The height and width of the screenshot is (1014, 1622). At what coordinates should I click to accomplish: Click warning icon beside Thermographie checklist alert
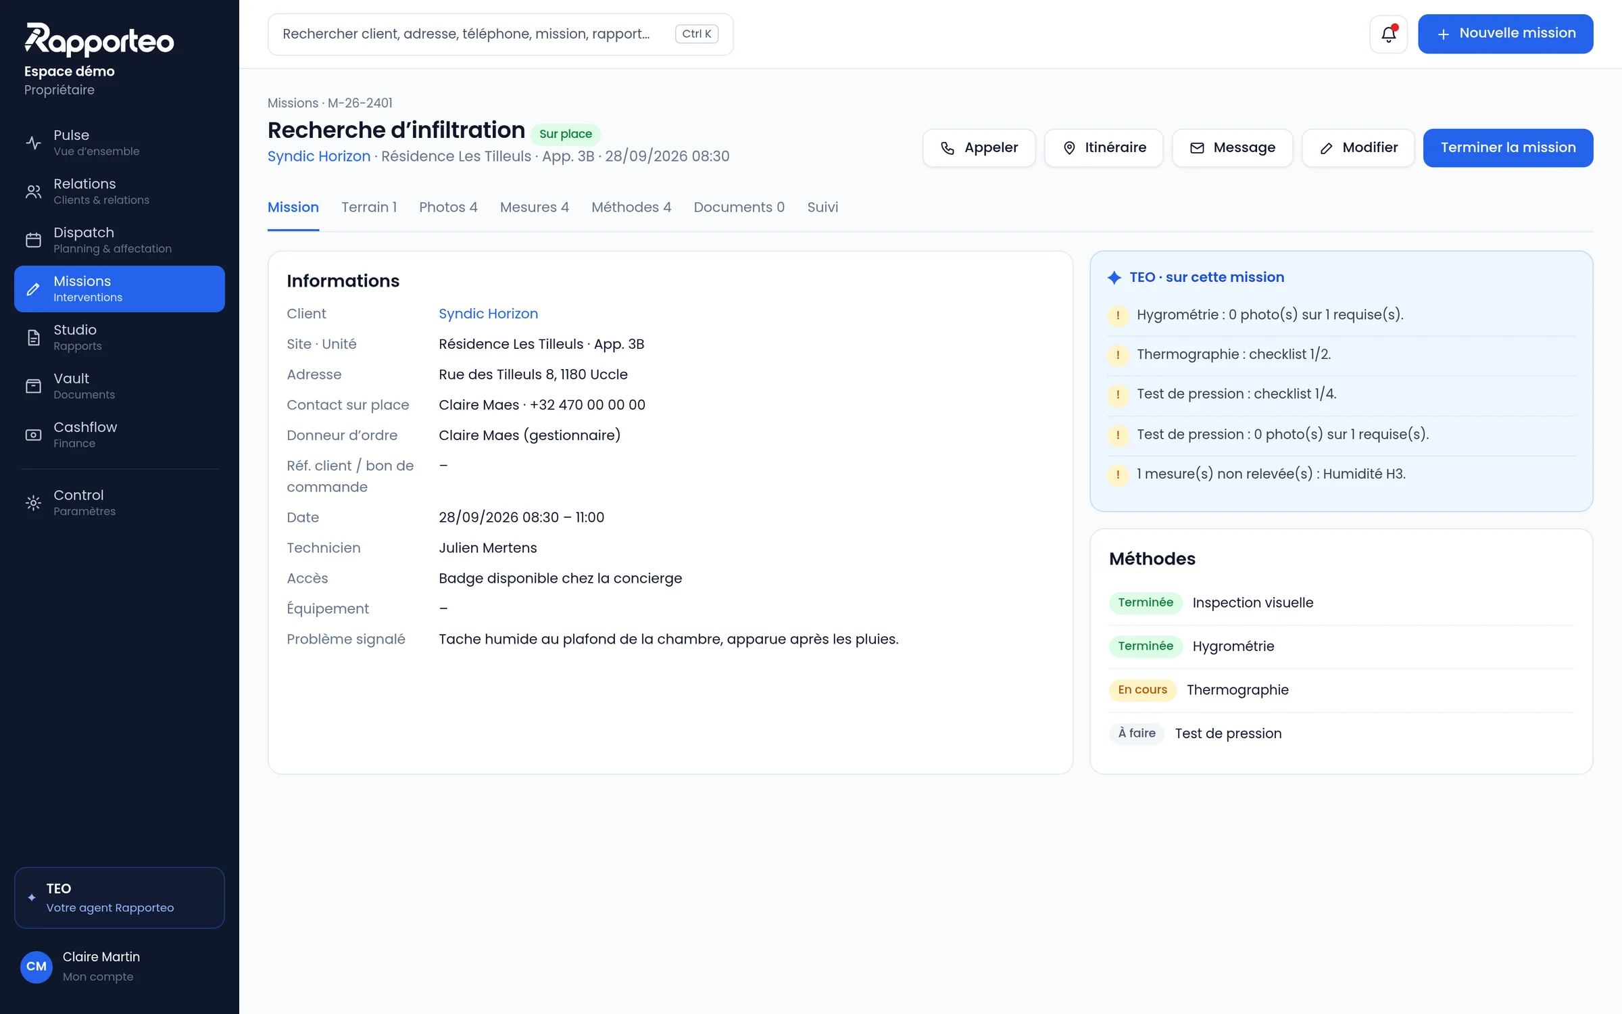1118,355
